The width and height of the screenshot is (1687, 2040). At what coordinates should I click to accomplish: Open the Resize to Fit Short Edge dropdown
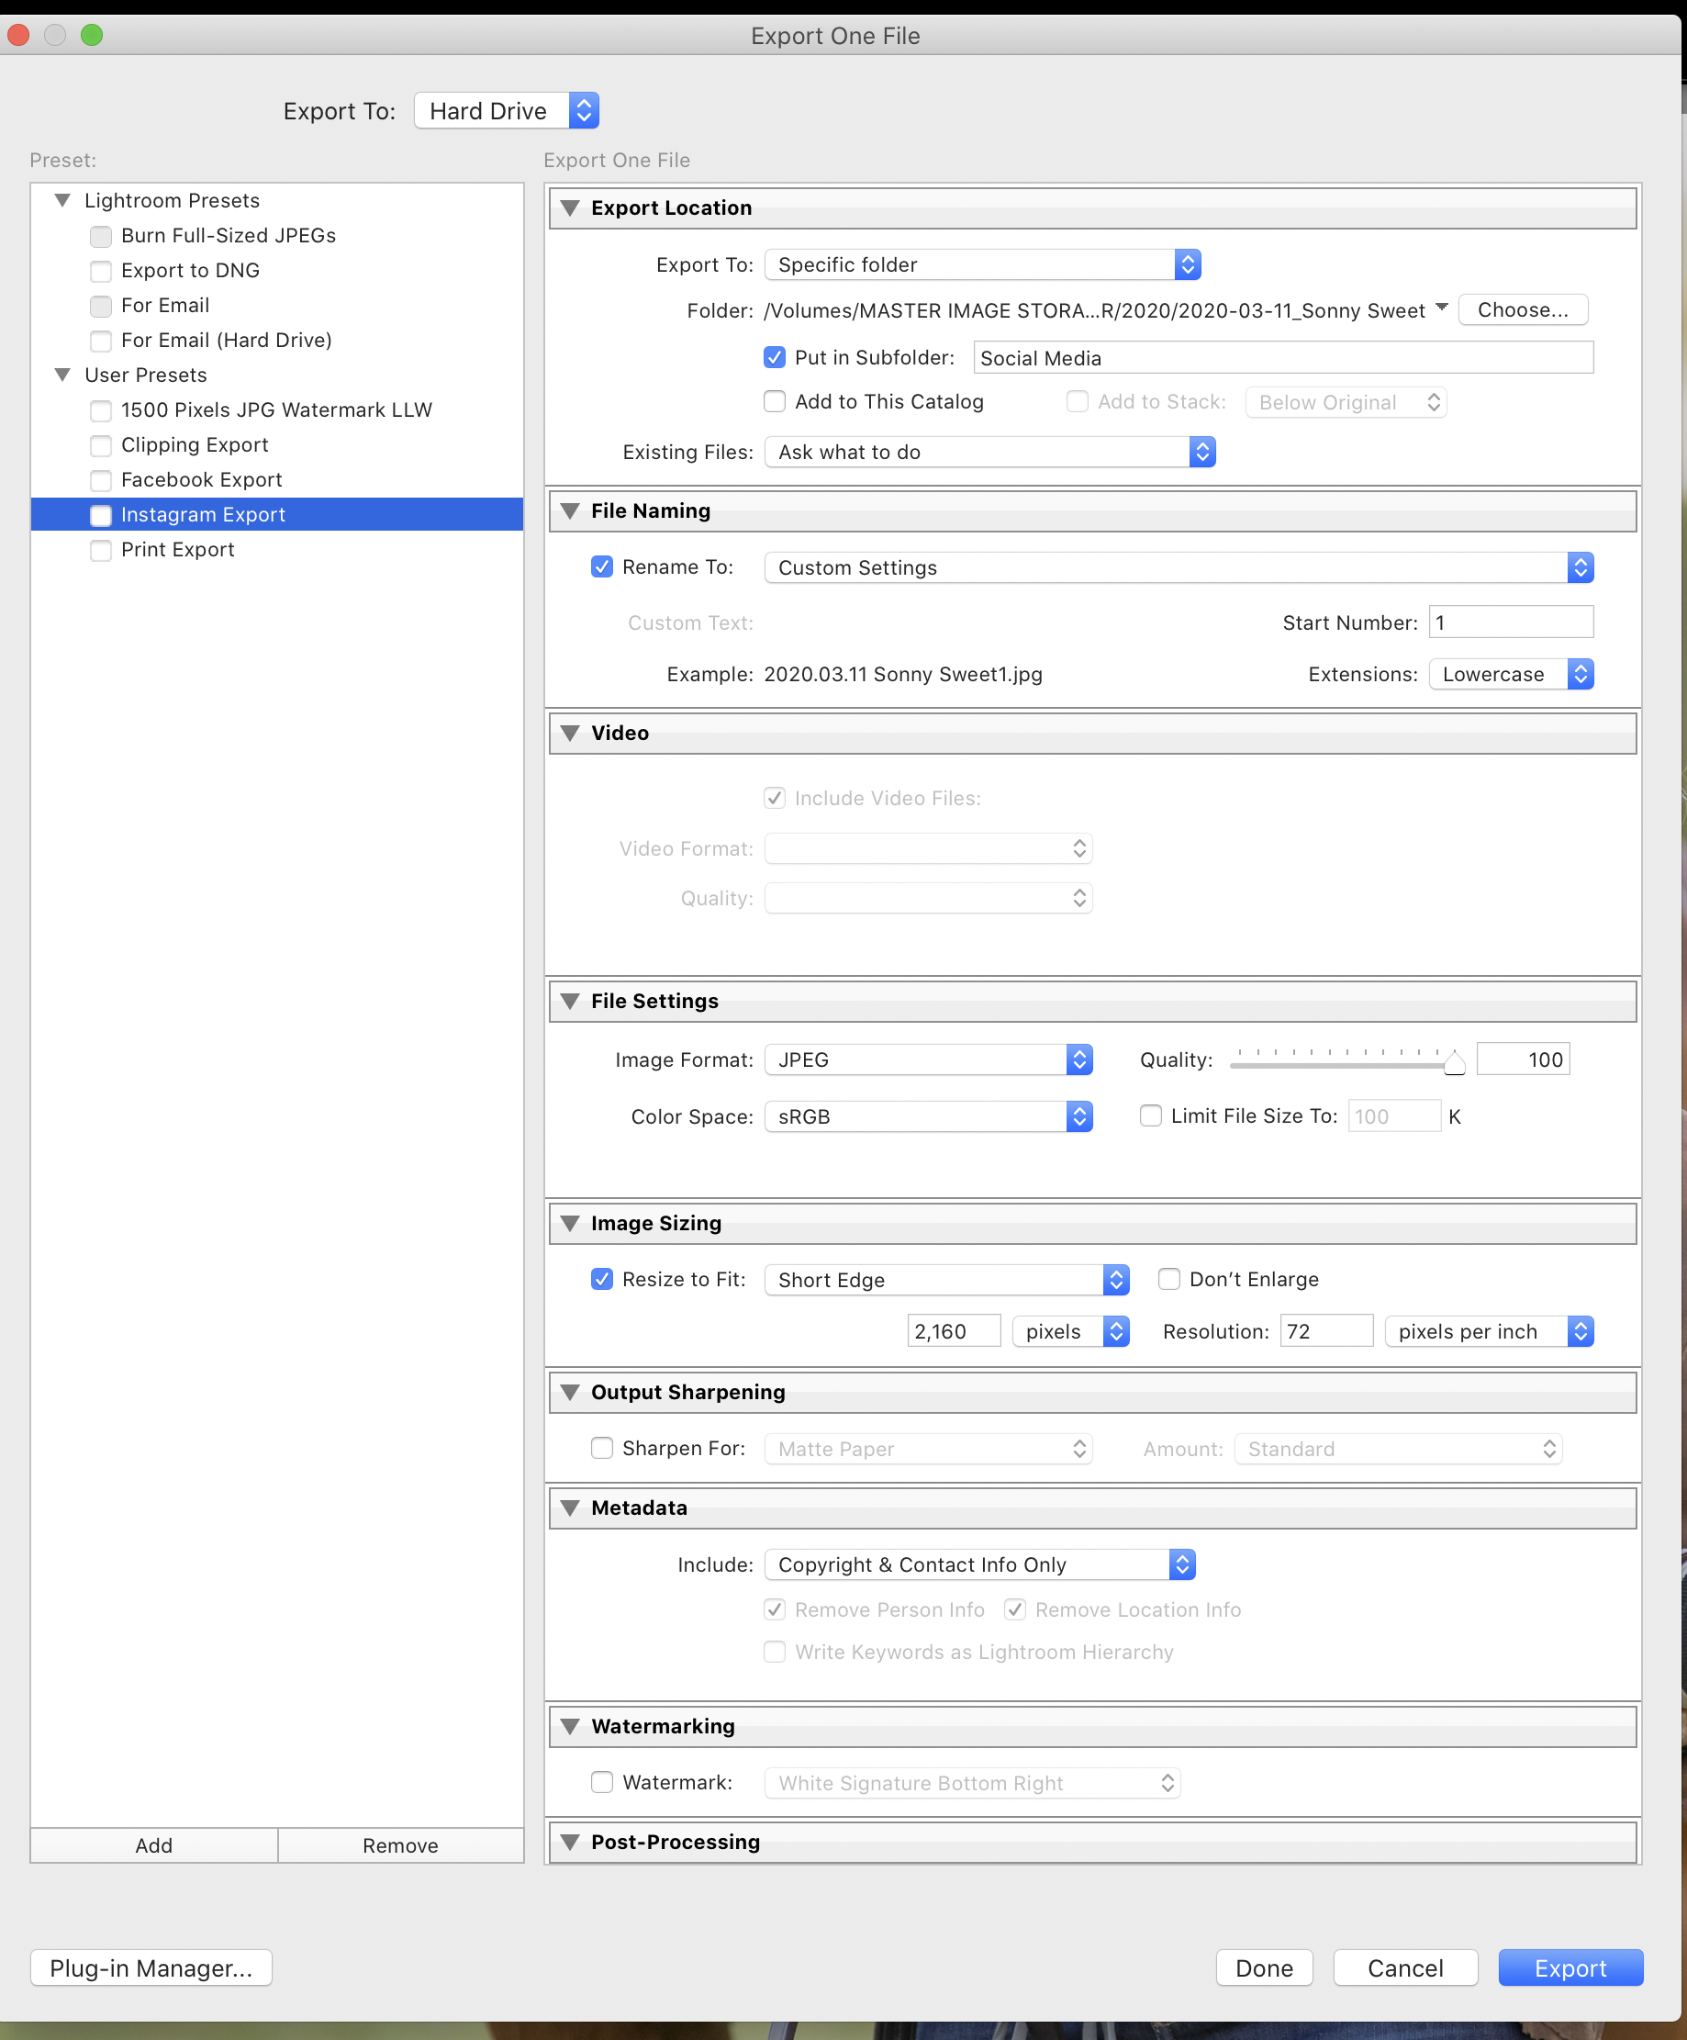[x=946, y=1281]
